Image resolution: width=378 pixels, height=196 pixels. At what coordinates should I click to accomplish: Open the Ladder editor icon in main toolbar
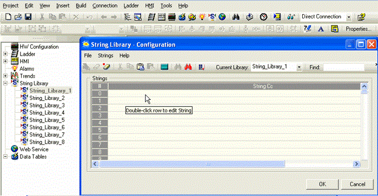pos(151,17)
